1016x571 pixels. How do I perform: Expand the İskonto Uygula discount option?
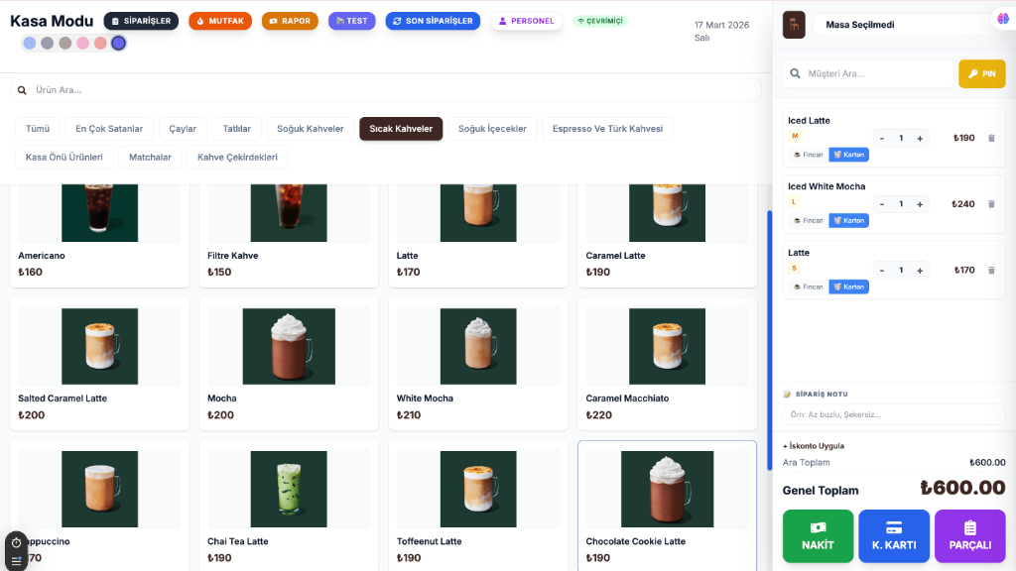click(x=813, y=446)
